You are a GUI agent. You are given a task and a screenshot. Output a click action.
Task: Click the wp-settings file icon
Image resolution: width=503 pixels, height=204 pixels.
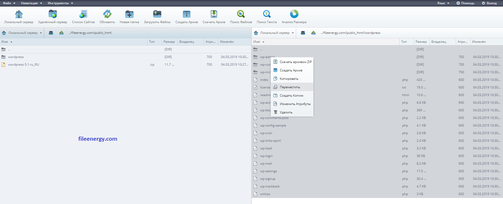[255, 171]
